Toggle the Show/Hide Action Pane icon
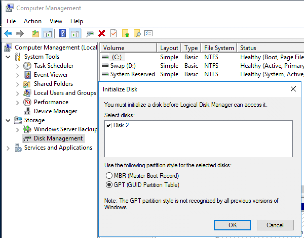The image size is (304, 238). coord(75,33)
